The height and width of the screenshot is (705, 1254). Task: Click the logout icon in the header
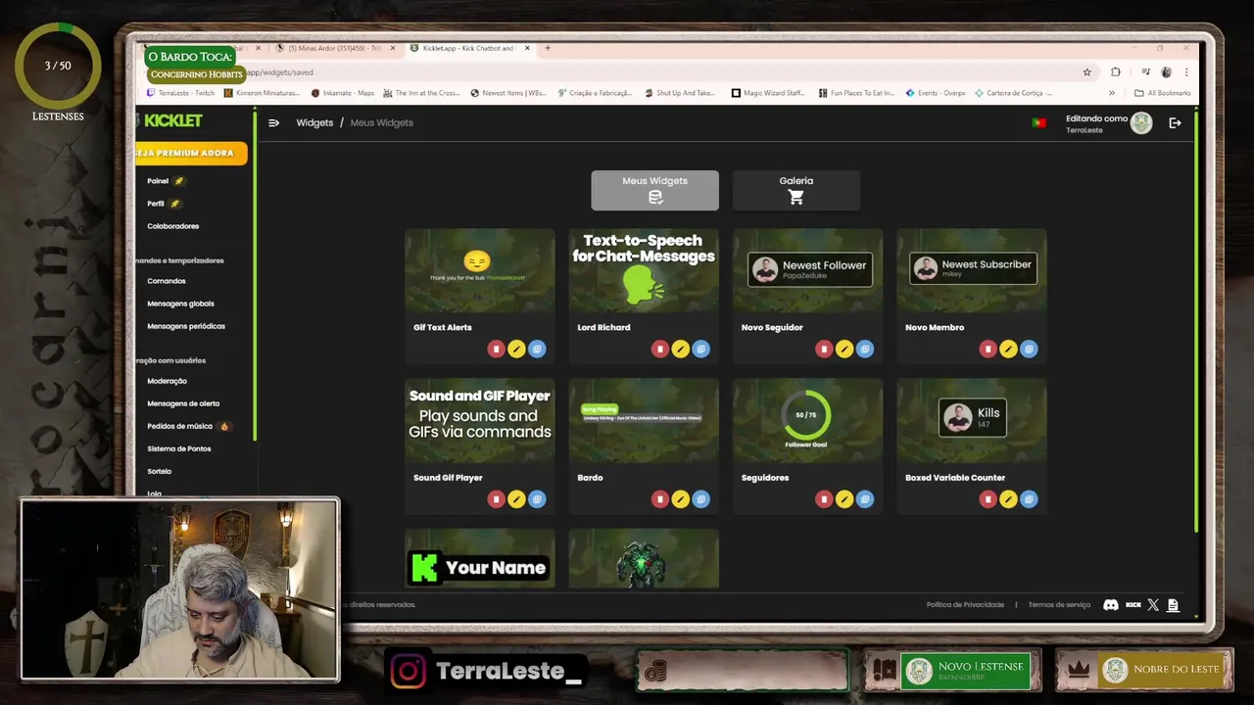(1175, 122)
